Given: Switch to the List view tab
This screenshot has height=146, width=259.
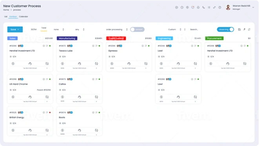Looking at the screenshot, I should [x=5, y=16].
